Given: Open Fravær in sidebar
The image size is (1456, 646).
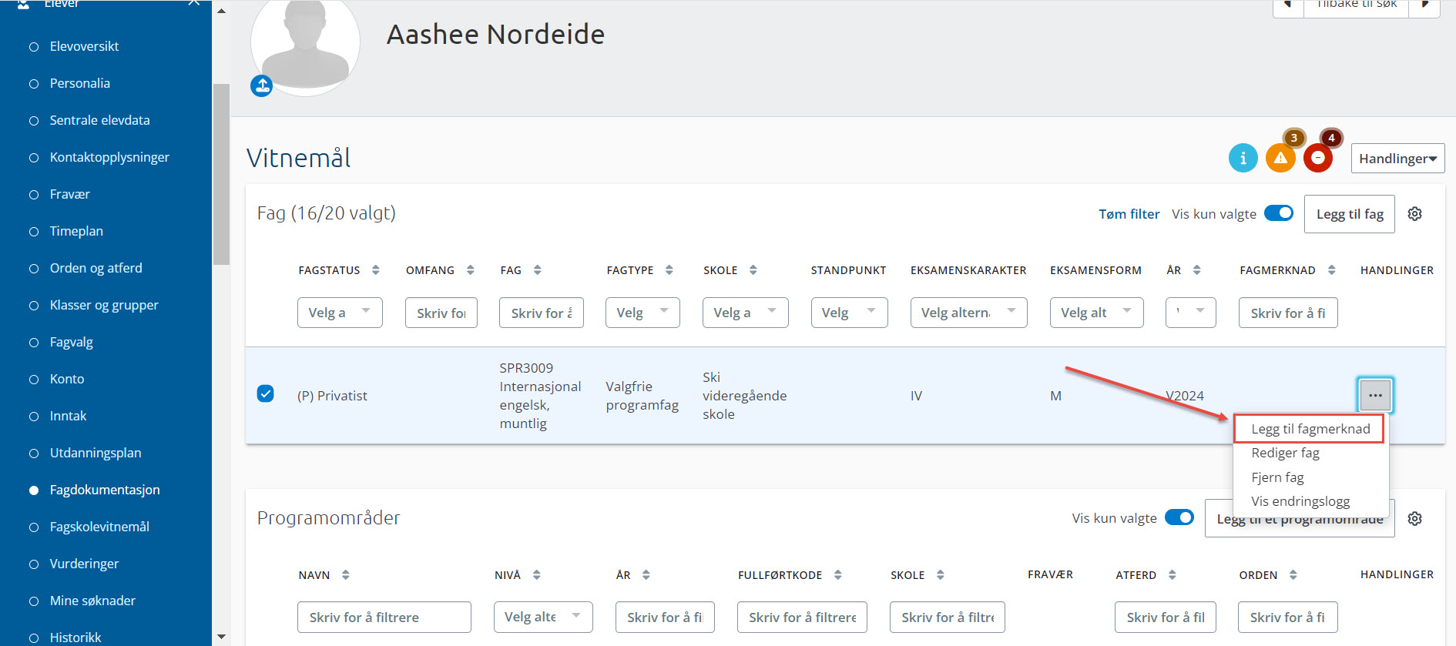Looking at the screenshot, I should tap(69, 194).
